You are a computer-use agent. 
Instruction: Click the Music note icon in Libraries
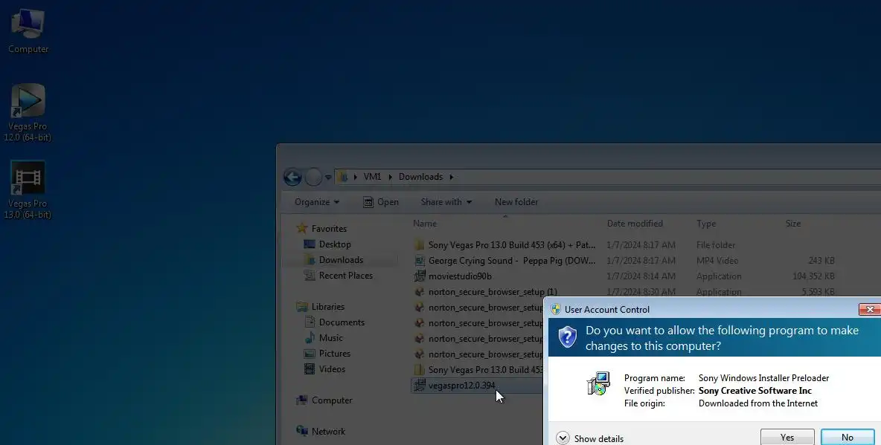coord(309,338)
